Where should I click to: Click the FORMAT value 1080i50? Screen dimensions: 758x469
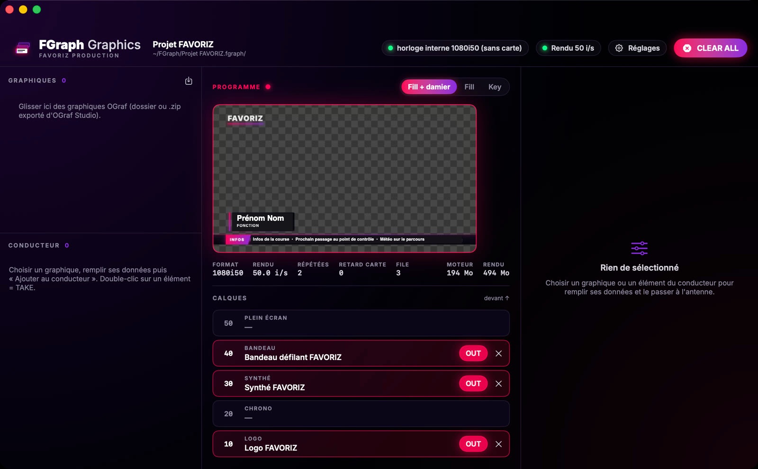point(228,273)
